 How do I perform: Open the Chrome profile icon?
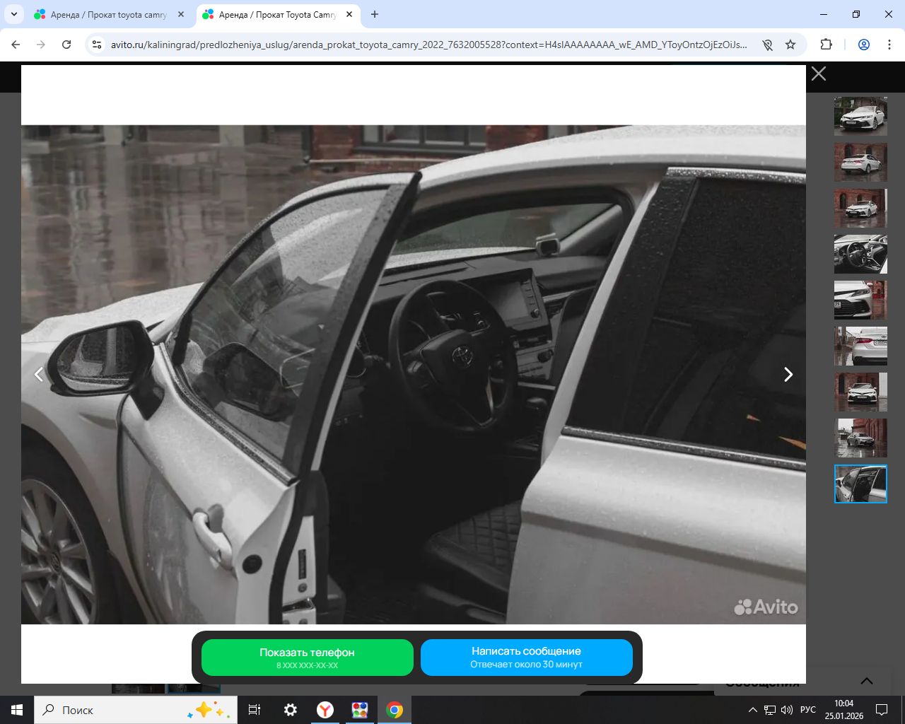tap(864, 45)
